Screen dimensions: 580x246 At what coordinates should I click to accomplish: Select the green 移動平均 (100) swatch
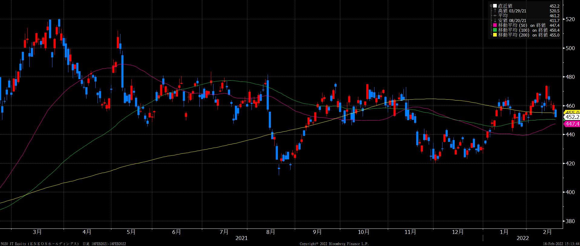[x=495, y=30]
